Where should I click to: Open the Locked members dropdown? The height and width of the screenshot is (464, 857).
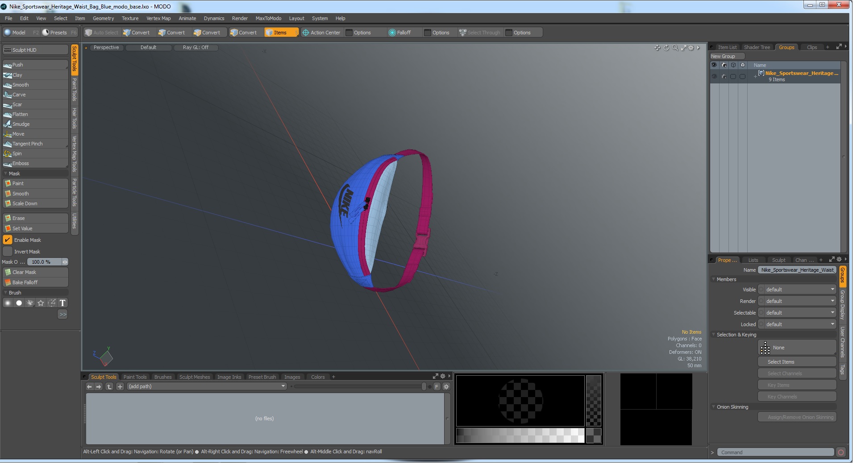pyautogui.click(x=797, y=324)
